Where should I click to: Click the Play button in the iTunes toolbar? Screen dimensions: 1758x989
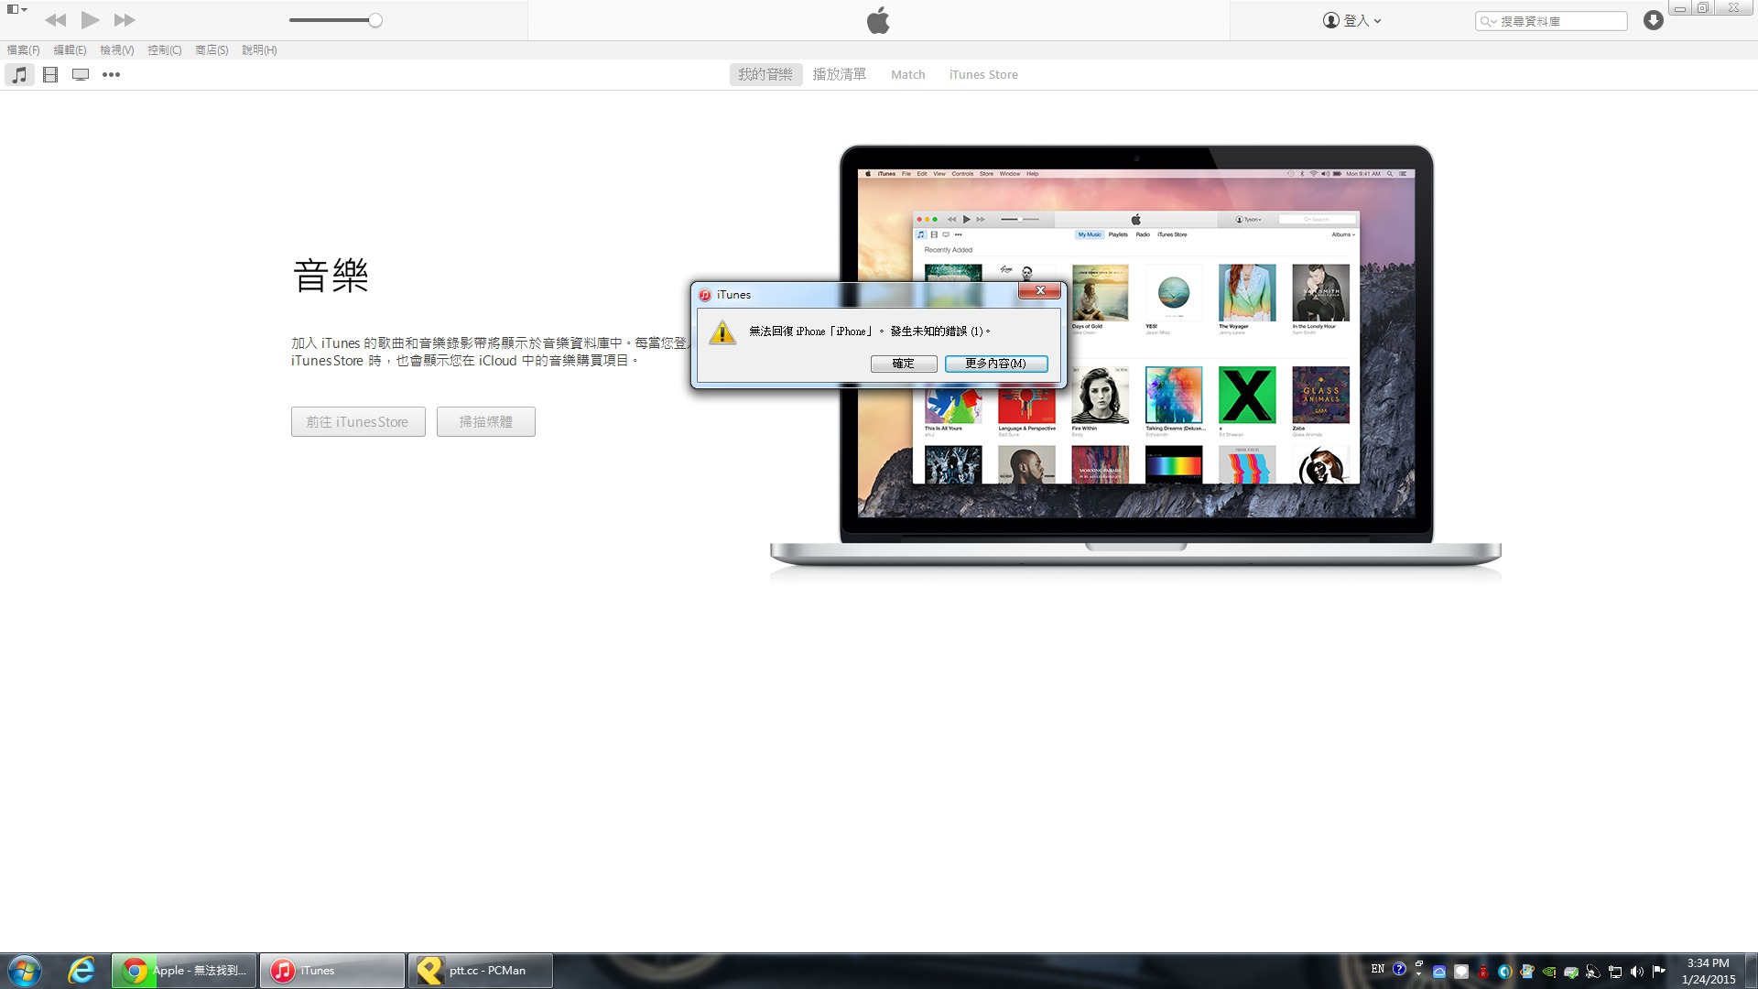tap(90, 19)
